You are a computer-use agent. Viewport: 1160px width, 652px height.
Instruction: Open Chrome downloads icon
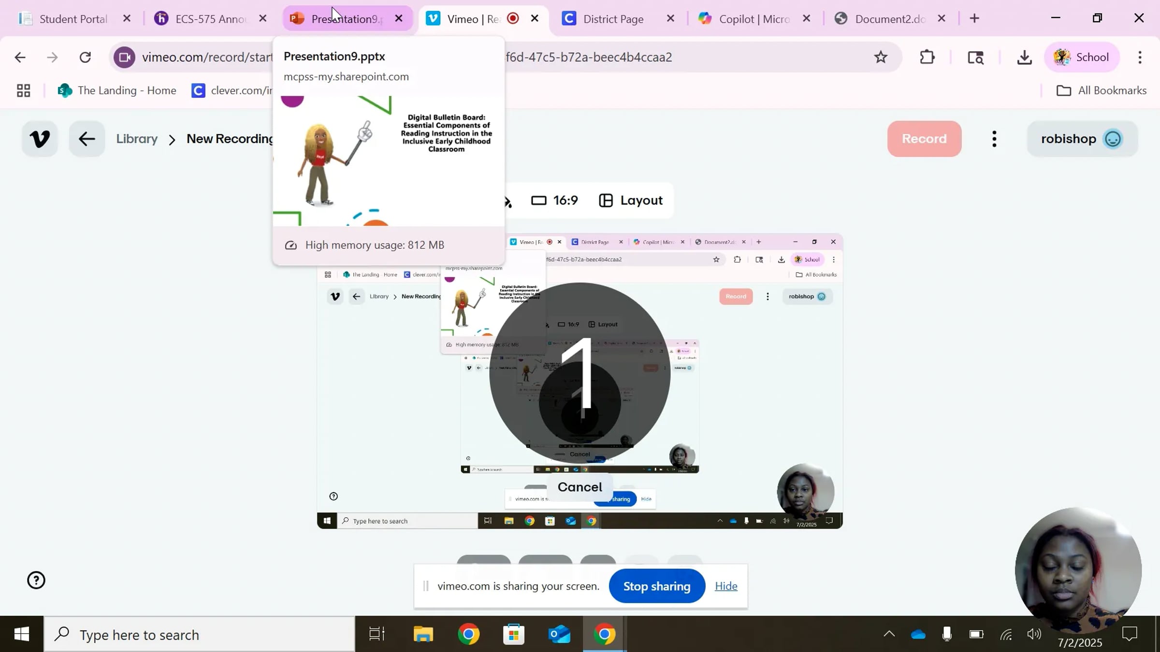1024,57
